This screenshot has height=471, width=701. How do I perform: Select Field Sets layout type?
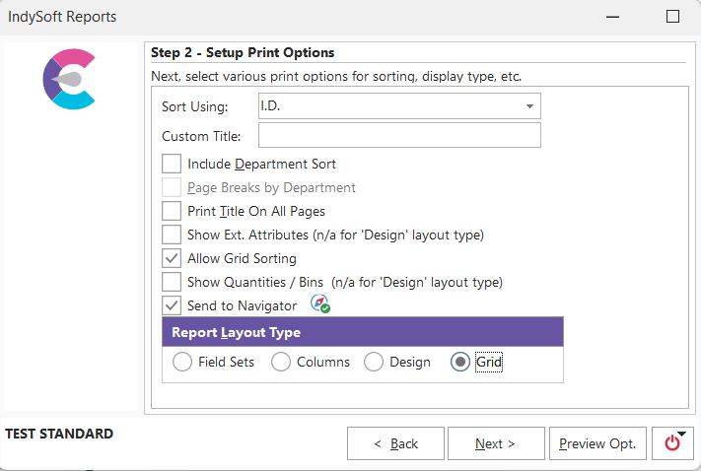click(182, 362)
